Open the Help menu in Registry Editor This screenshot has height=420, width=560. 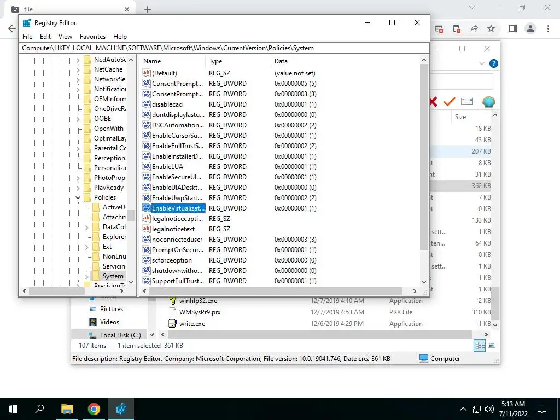(120, 37)
